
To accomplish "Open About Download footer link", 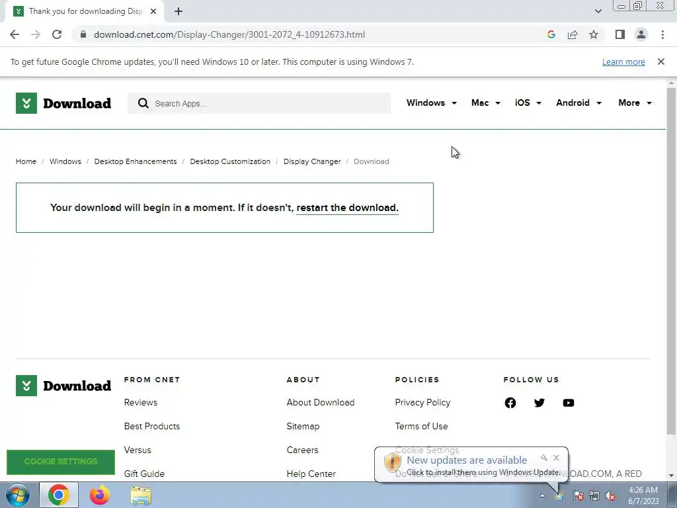I will pos(321,402).
